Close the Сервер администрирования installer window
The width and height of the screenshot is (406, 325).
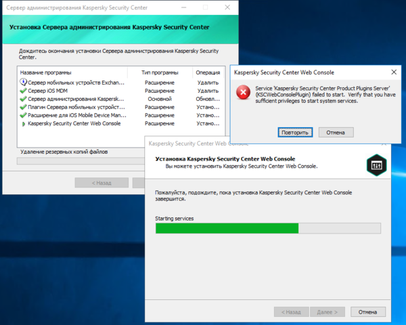pyautogui.click(x=227, y=7)
